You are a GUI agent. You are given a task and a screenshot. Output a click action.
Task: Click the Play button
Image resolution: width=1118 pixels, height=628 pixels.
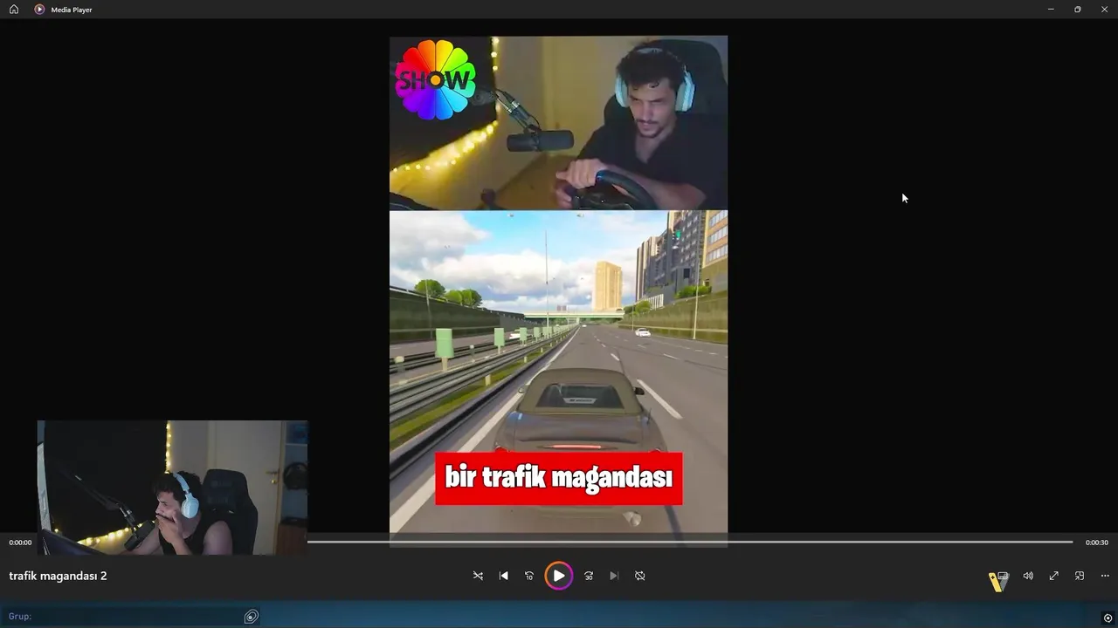coord(559,576)
